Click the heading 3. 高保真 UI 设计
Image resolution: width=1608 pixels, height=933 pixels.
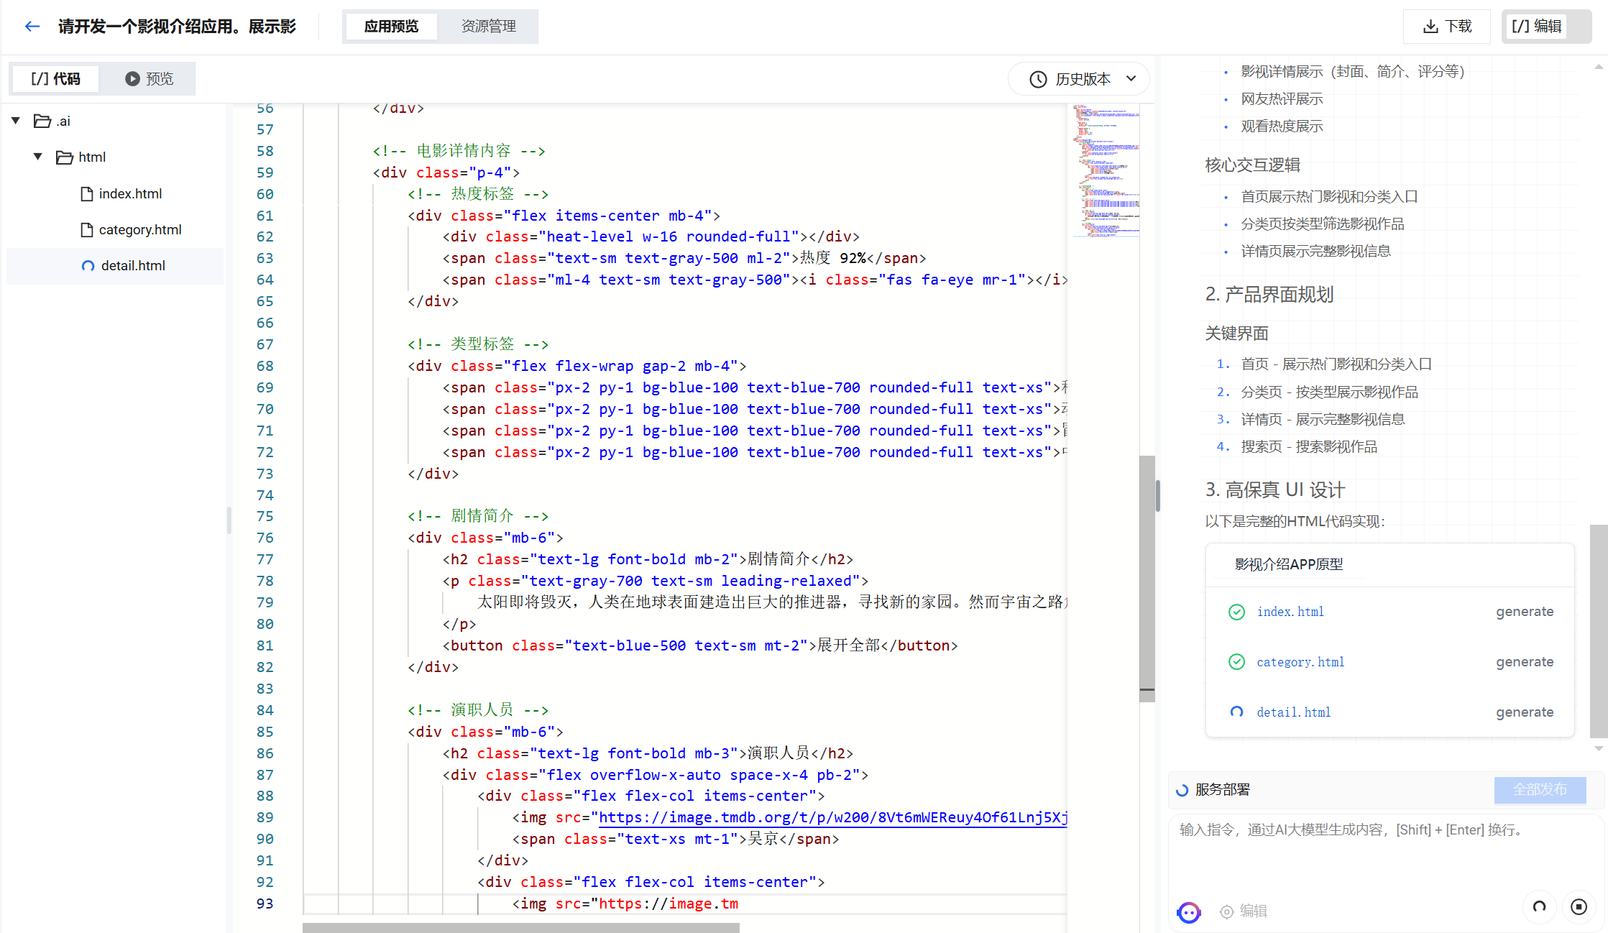tap(1275, 490)
